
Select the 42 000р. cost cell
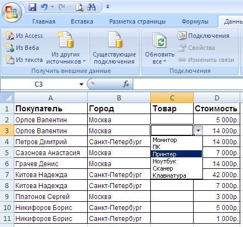click(x=221, y=174)
